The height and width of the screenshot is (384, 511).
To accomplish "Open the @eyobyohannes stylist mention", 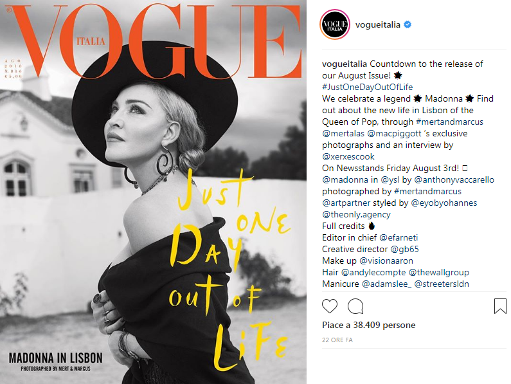I will [444, 203].
